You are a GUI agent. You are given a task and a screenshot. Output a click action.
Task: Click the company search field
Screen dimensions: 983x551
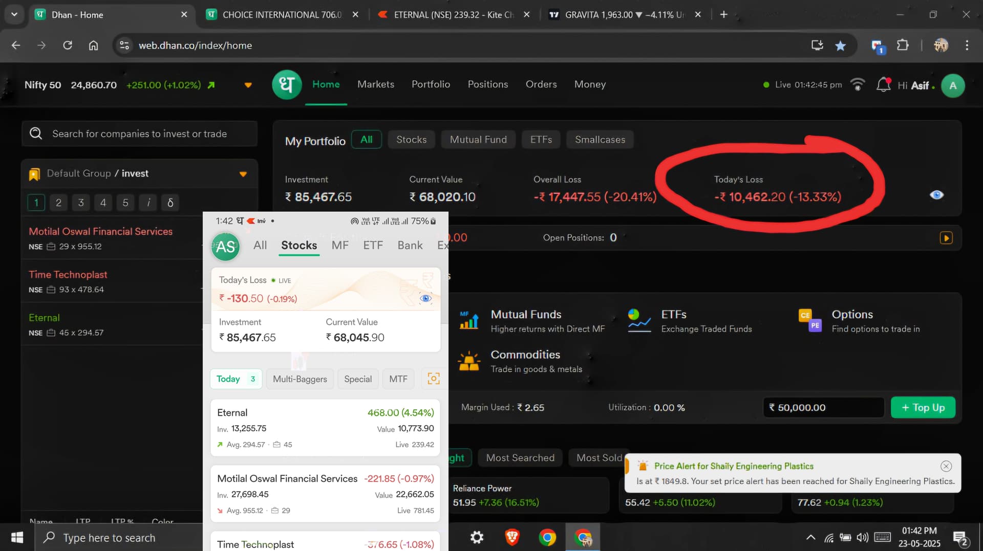[139, 134]
